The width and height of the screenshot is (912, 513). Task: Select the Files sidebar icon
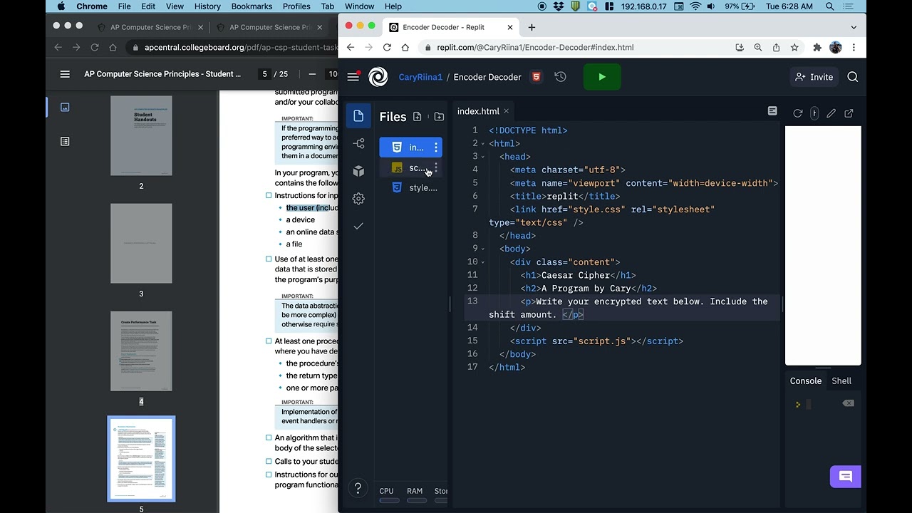pos(358,116)
